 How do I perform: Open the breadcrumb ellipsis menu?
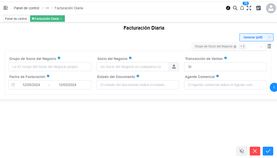click(47, 8)
